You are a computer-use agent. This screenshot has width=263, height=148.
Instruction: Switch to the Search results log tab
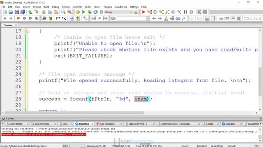(x=42, y=124)
